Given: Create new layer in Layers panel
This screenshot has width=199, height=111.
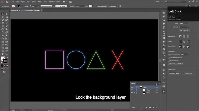Looking at the screenshot, I should click(153, 108).
